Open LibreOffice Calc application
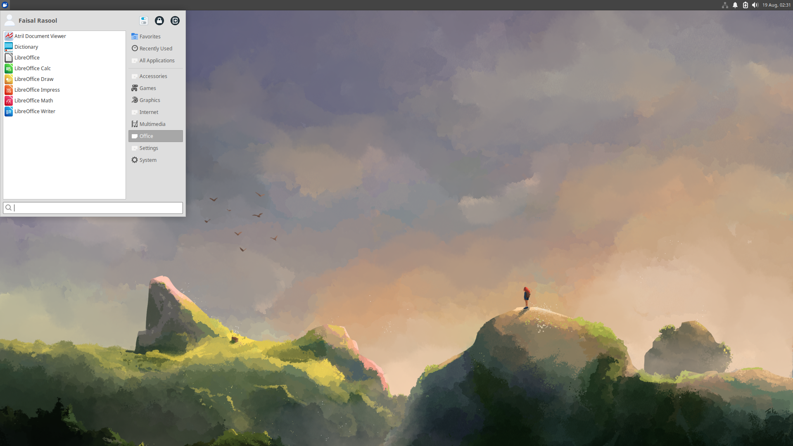Screen dimensions: 793x446 pos(32,68)
